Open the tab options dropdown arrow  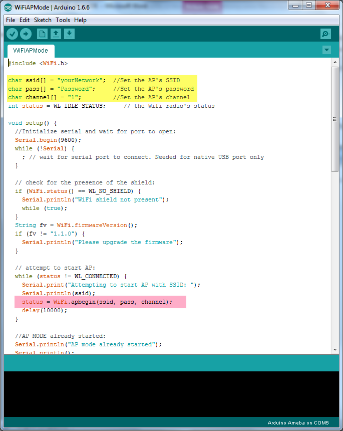click(x=326, y=50)
